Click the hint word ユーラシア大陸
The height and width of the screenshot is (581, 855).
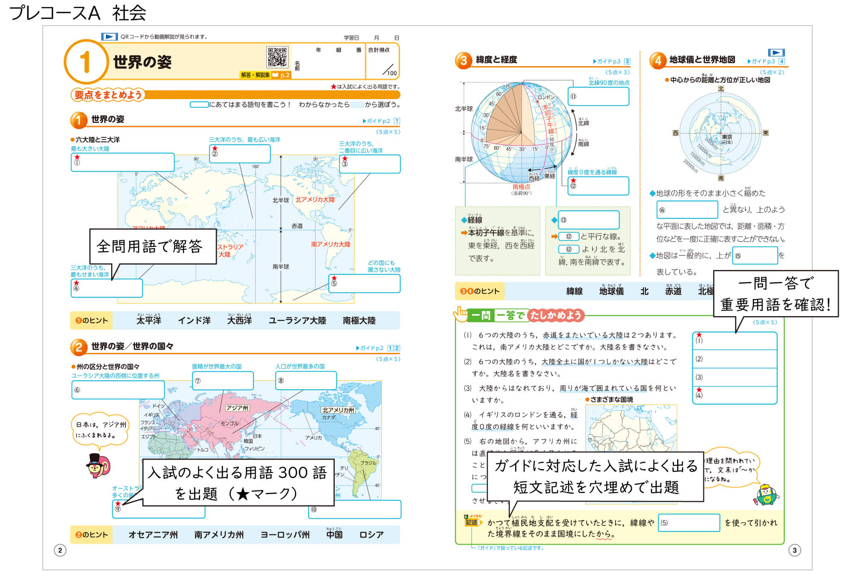(x=297, y=320)
